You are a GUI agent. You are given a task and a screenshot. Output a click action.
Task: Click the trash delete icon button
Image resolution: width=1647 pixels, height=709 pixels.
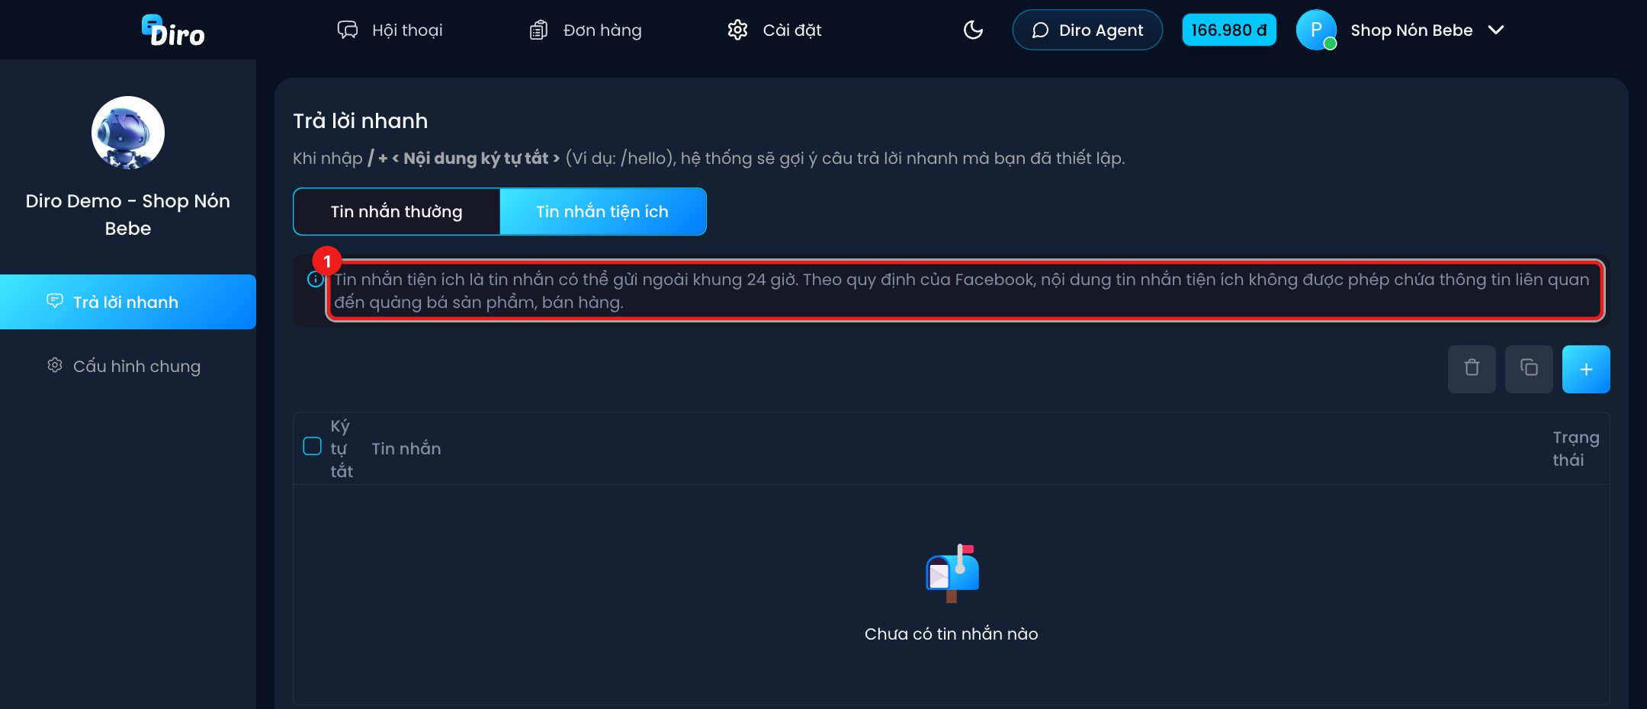[x=1472, y=369]
